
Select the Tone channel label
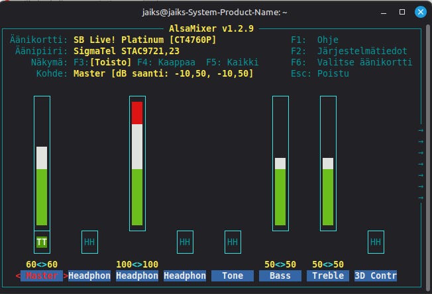click(233, 276)
